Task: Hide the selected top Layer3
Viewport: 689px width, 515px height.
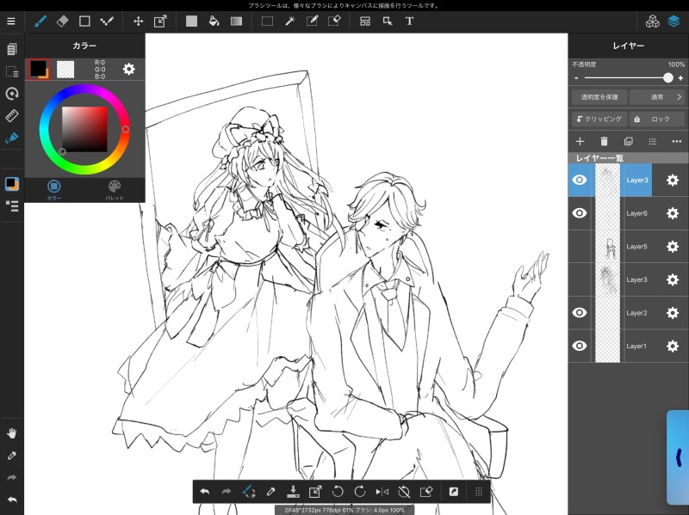Action: [580, 180]
